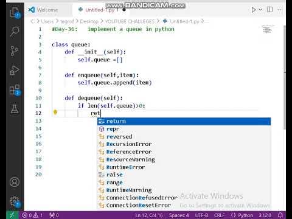Image resolution: width=292 pixels, height=219 pixels.
Task: Click the Desktop breadcrumb
Action: tap(89, 21)
